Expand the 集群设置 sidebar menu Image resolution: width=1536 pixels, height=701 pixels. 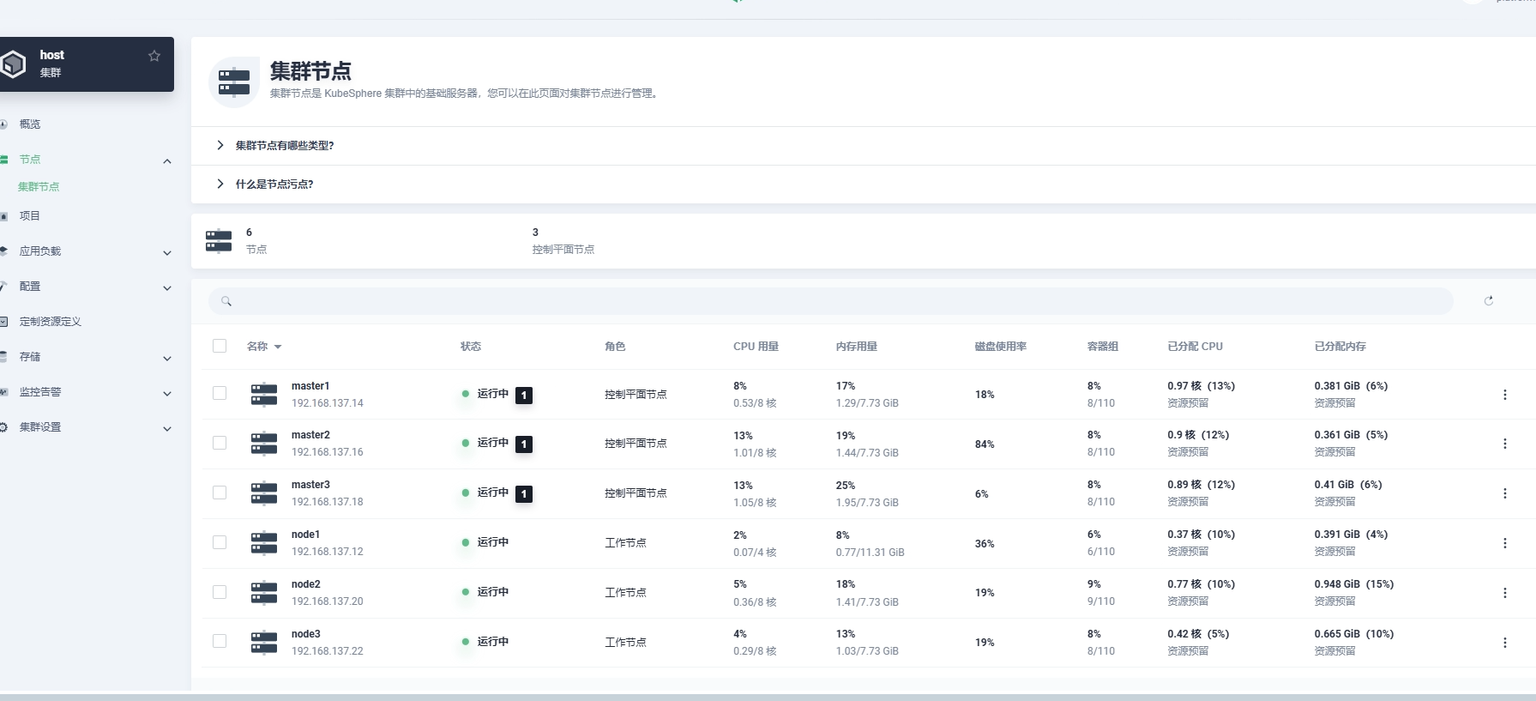pyautogui.click(x=167, y=429)
